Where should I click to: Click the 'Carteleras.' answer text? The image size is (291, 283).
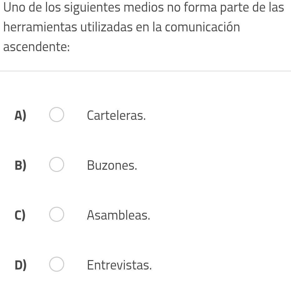[x=116, y=115]
